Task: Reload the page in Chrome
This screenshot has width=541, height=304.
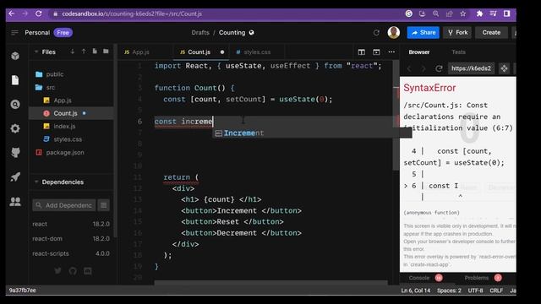Action: point(39,14)
